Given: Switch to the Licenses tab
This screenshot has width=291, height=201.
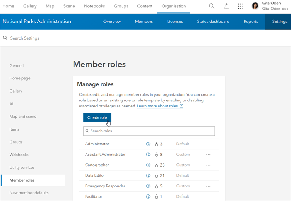Looking at the screenshot, I should (175, 22).
